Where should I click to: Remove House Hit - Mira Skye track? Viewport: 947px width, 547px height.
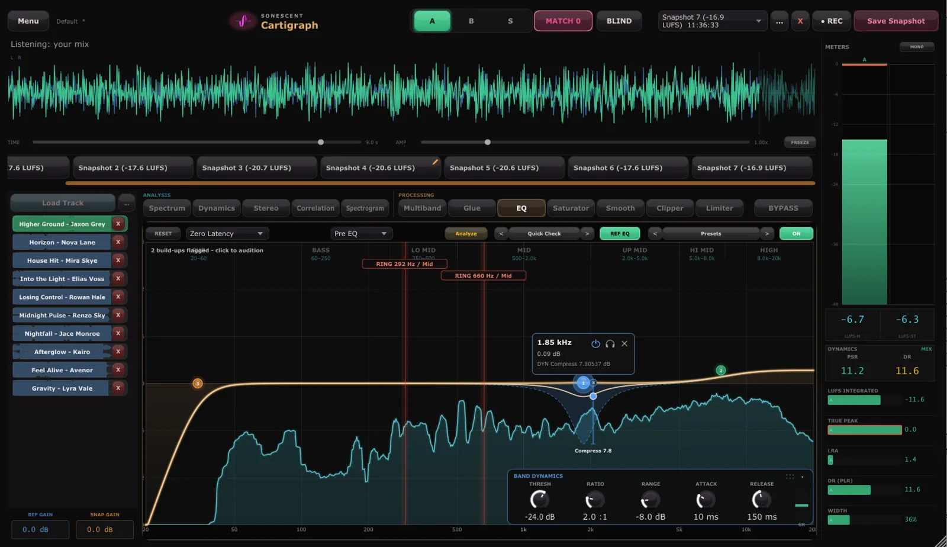click(118, 260)
